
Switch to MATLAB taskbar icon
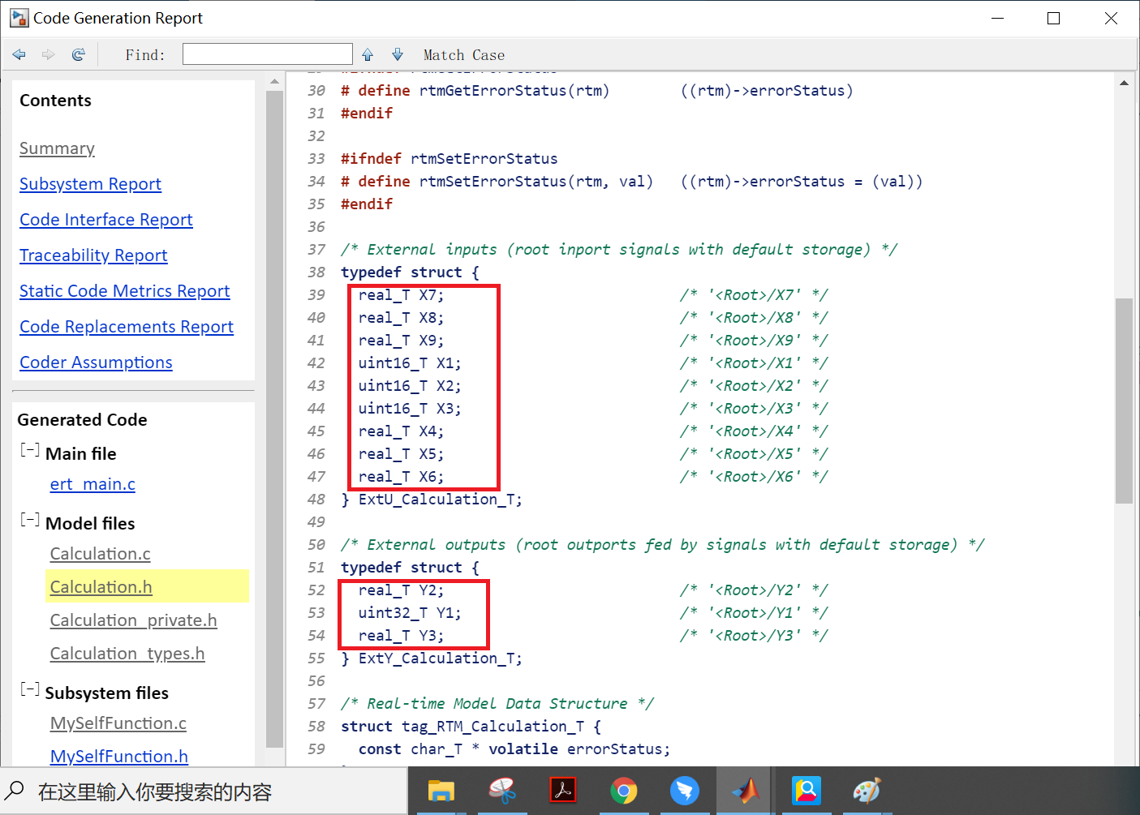pos(746,791)
